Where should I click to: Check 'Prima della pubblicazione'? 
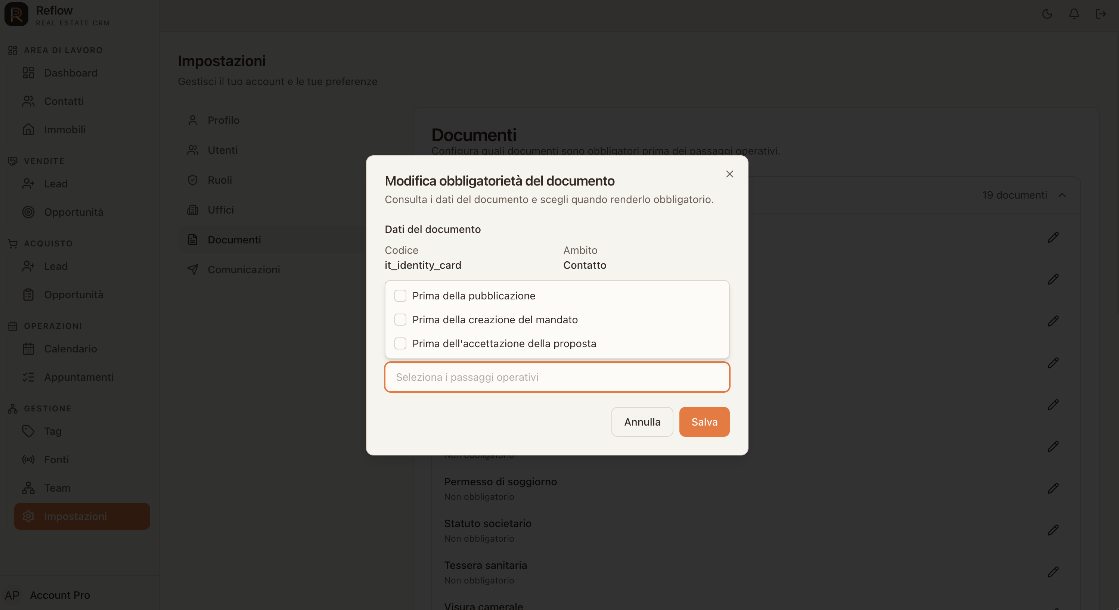(x=400, y=296)
